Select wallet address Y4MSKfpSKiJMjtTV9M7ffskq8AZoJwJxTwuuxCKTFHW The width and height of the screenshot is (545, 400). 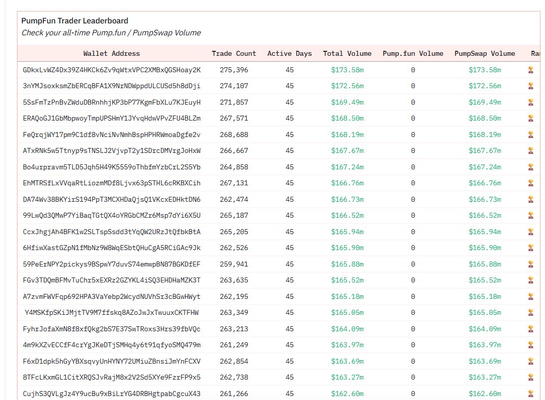point(112,312)
